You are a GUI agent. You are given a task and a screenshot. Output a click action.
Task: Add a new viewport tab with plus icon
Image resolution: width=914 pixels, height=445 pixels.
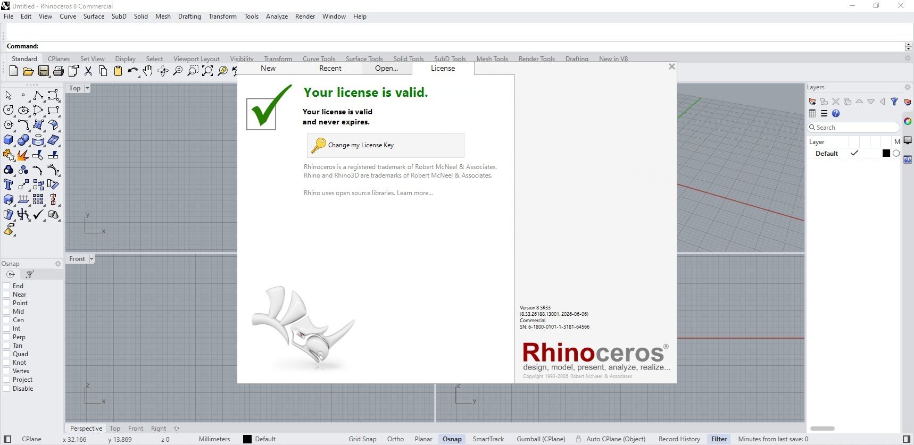(x=176, y=429)
